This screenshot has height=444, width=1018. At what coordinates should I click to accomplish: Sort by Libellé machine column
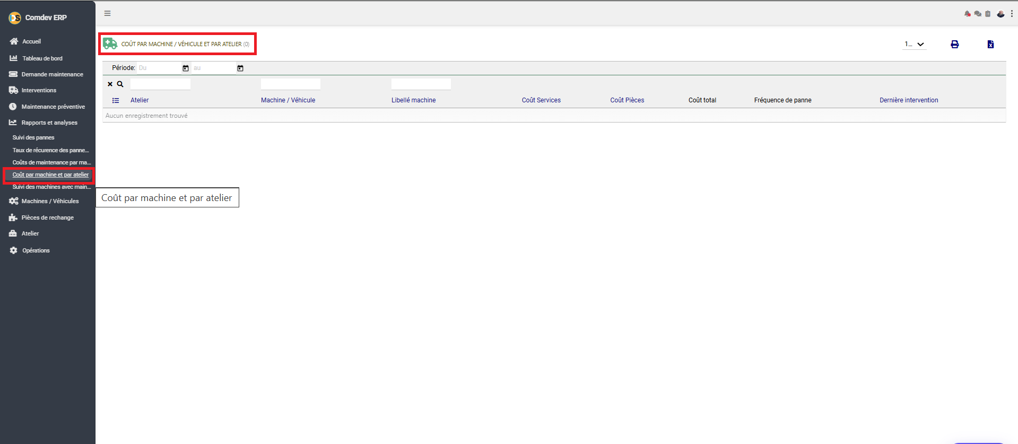click(414, 100)
